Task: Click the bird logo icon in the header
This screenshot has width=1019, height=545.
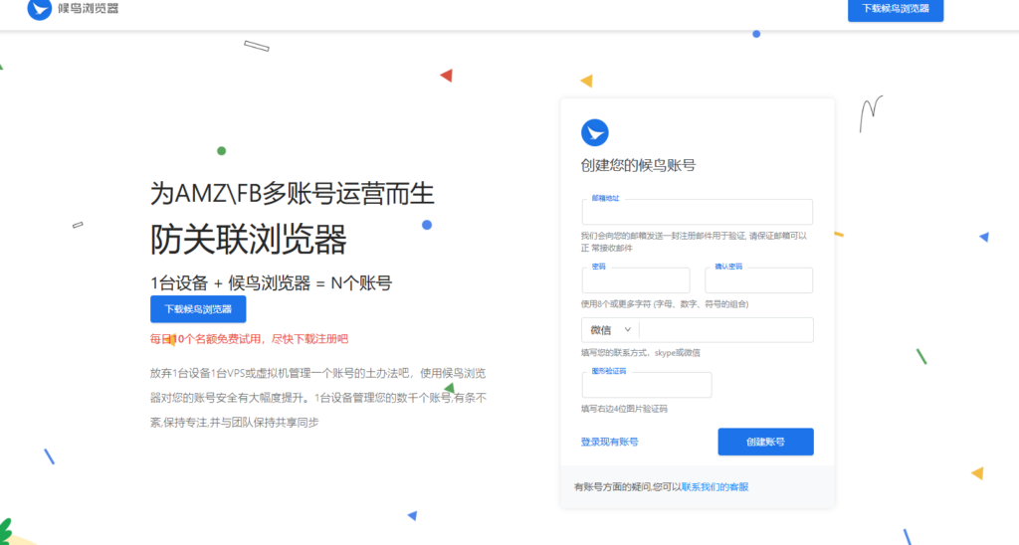Action: coord(40,10)
